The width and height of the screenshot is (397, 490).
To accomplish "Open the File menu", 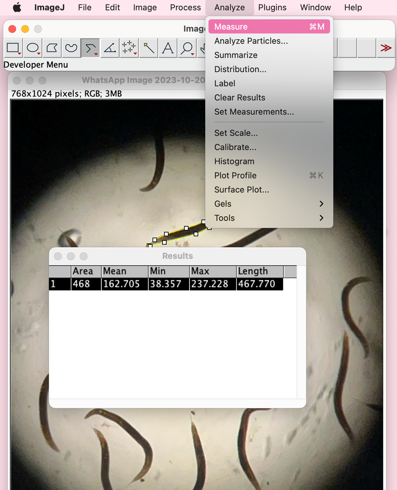I will pos(84,7).
